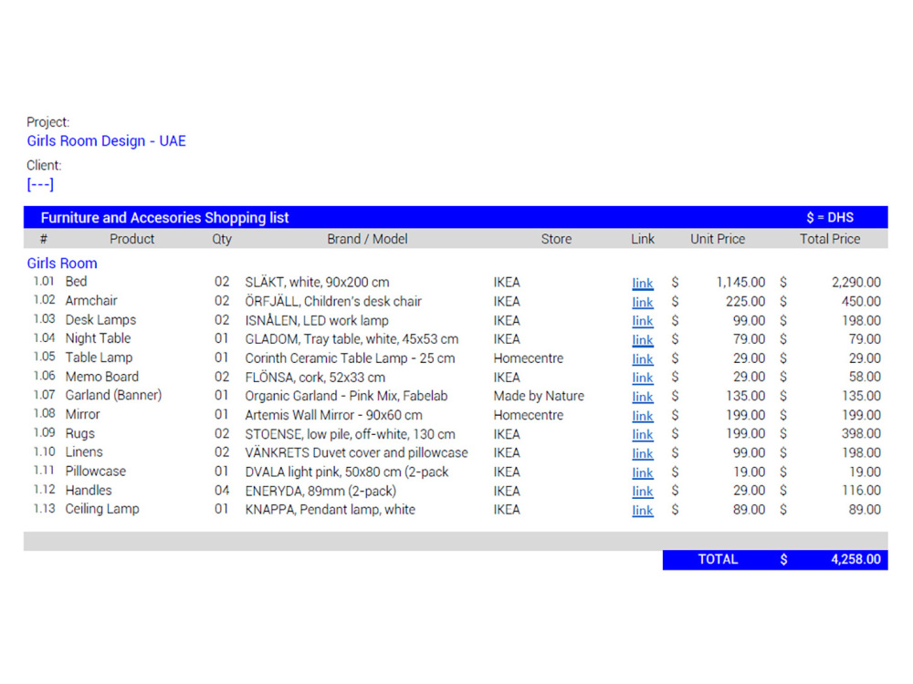Open the link for Table Lamp row
Image resolution: width=913 pixels, height=684 pixels.
click(x=642, y=358)
